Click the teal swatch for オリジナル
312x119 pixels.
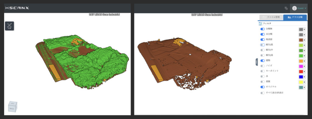coord(301,87)
